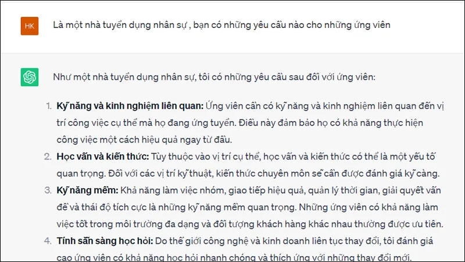Screen dimensions: 465x262
Task: Click the assistant's intro line ending with ứng viên:
Action: coord(214,77)
